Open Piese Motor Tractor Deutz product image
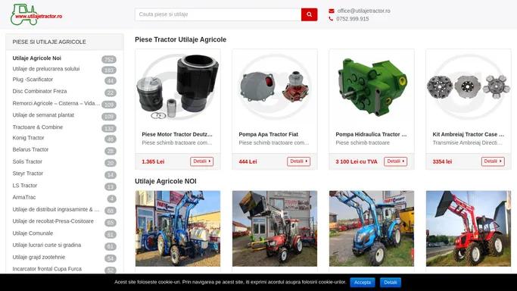Screen dimensions: 517x291 [x=178, y=87]
